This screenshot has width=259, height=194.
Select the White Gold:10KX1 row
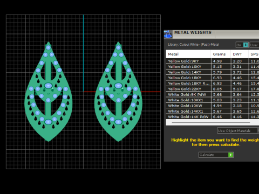pos(213,100)
